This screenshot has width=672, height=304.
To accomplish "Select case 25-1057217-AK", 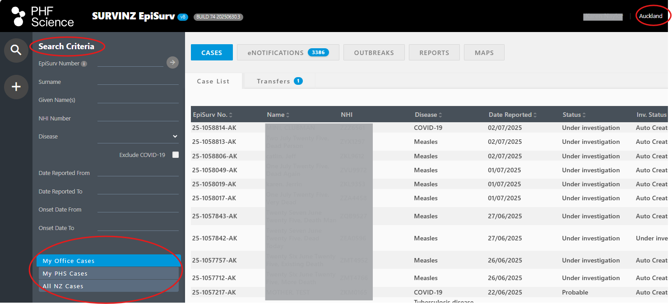I will click(x=214, y=293).
